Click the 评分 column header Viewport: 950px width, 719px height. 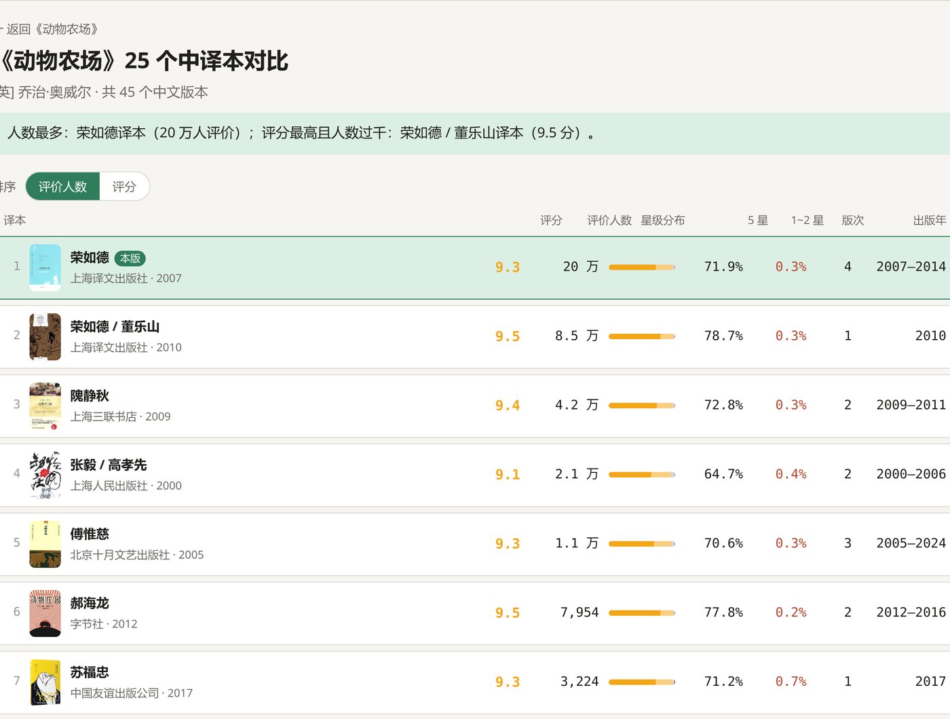(551, 220)
